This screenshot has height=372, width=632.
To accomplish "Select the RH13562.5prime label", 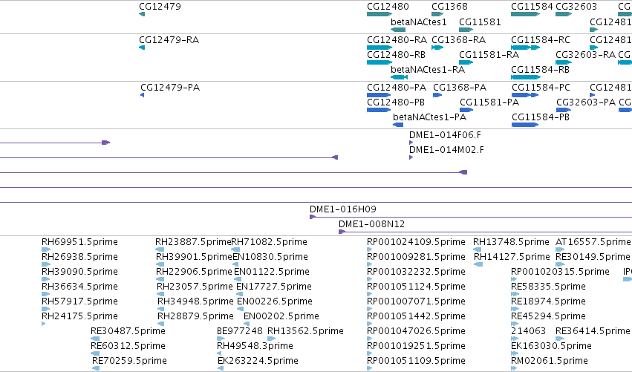I will pyautogui.click(x=305, y=331).
